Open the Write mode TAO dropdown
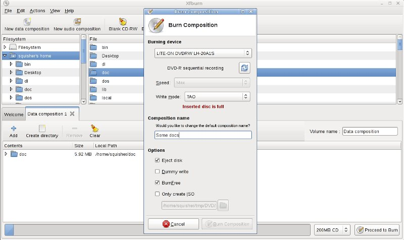Viewport: 404px width, 240px height. (x=217, y=96)
